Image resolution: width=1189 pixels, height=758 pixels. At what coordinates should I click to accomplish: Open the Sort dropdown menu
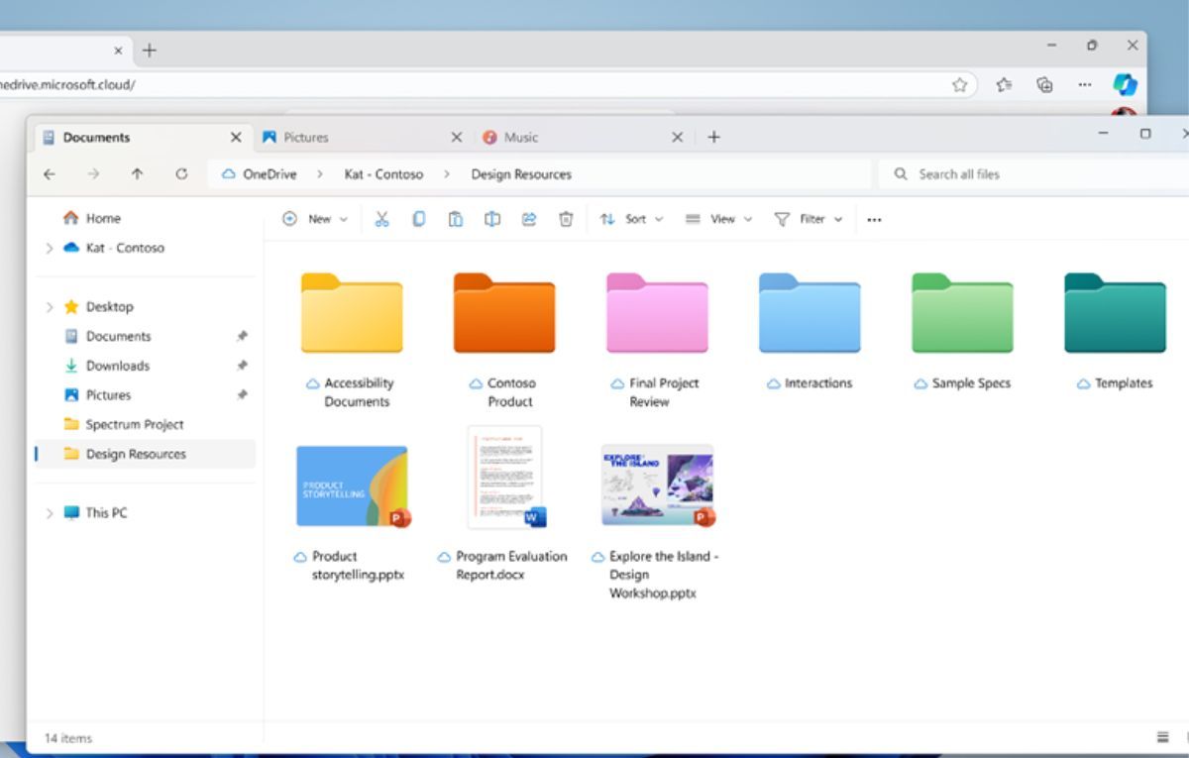point(631,220)
